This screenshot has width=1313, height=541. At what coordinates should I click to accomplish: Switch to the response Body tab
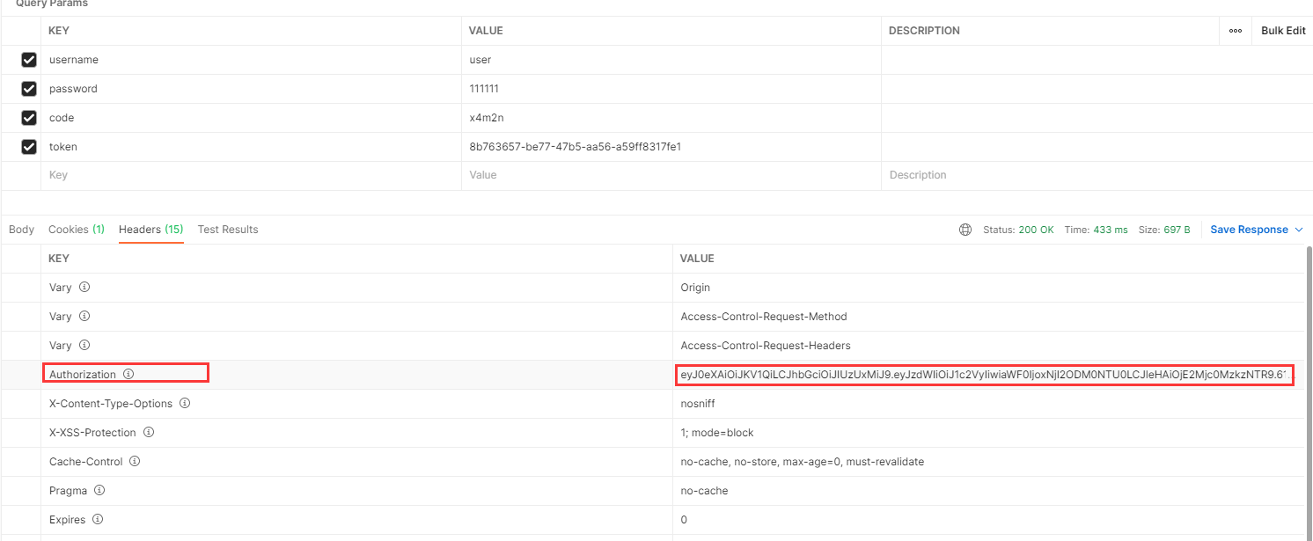click(x=21, y=230)
